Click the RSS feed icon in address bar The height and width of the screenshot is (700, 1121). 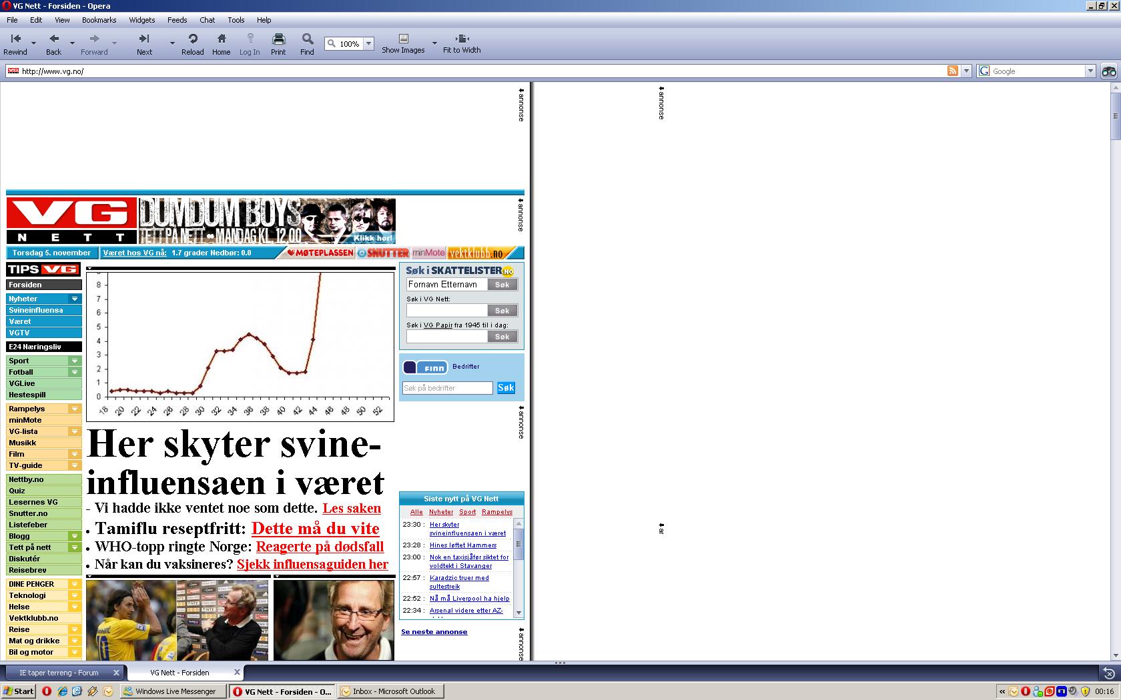click(x=953, y=71)
